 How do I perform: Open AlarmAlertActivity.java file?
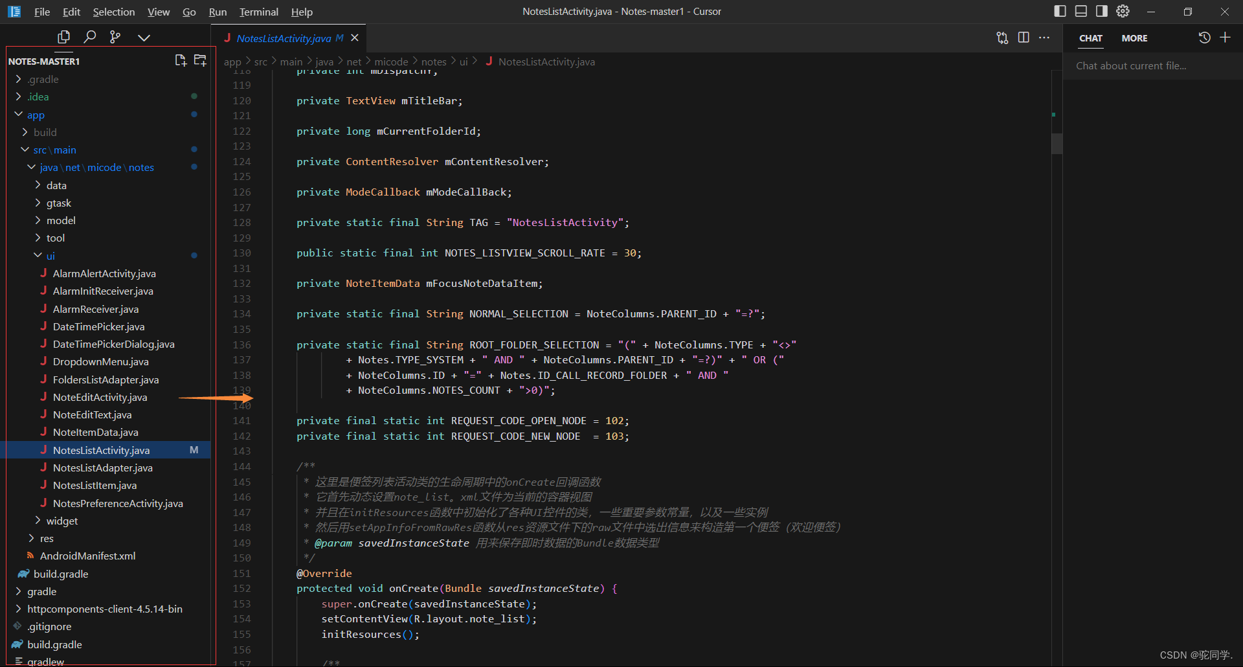[x=104, y=273]
